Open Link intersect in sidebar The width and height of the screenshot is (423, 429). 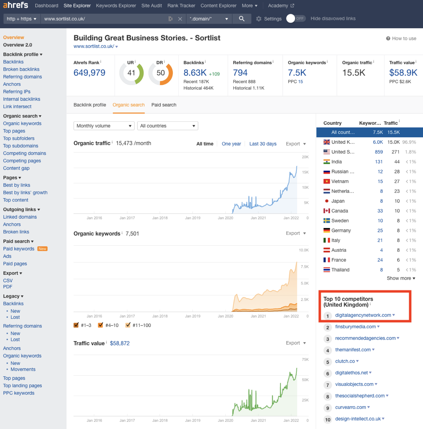[17, 106]
